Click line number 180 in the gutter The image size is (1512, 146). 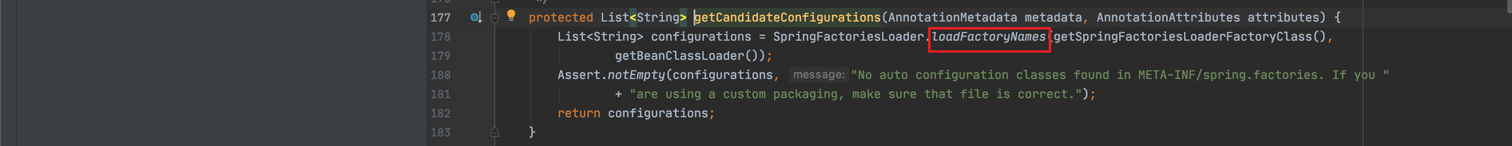[x=440, y=75]
